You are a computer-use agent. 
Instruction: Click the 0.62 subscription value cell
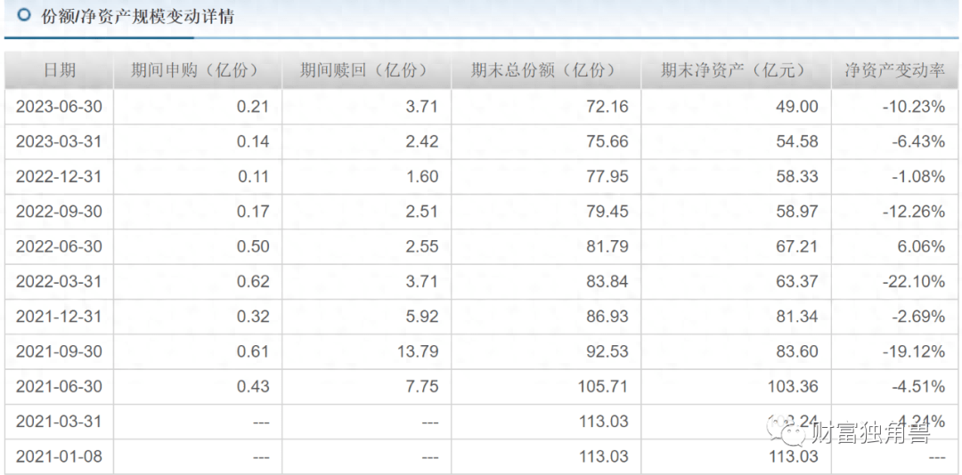[253, 281]
